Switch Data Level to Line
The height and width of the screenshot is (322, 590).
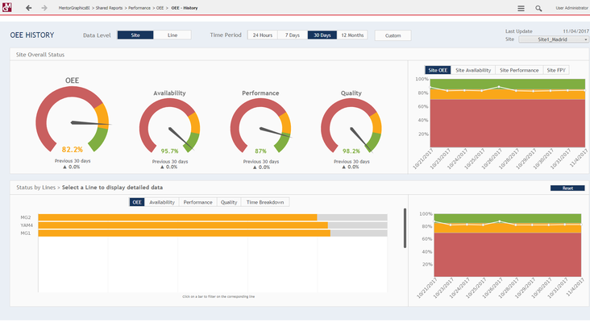click(x=172, y=35)
